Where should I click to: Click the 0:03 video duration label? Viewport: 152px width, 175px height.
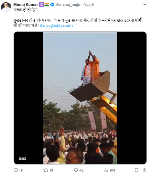click(22, 159)
